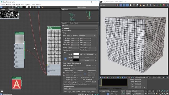
Task: Toggle the Material/Map Browser icon
Action: coord(36,7)
